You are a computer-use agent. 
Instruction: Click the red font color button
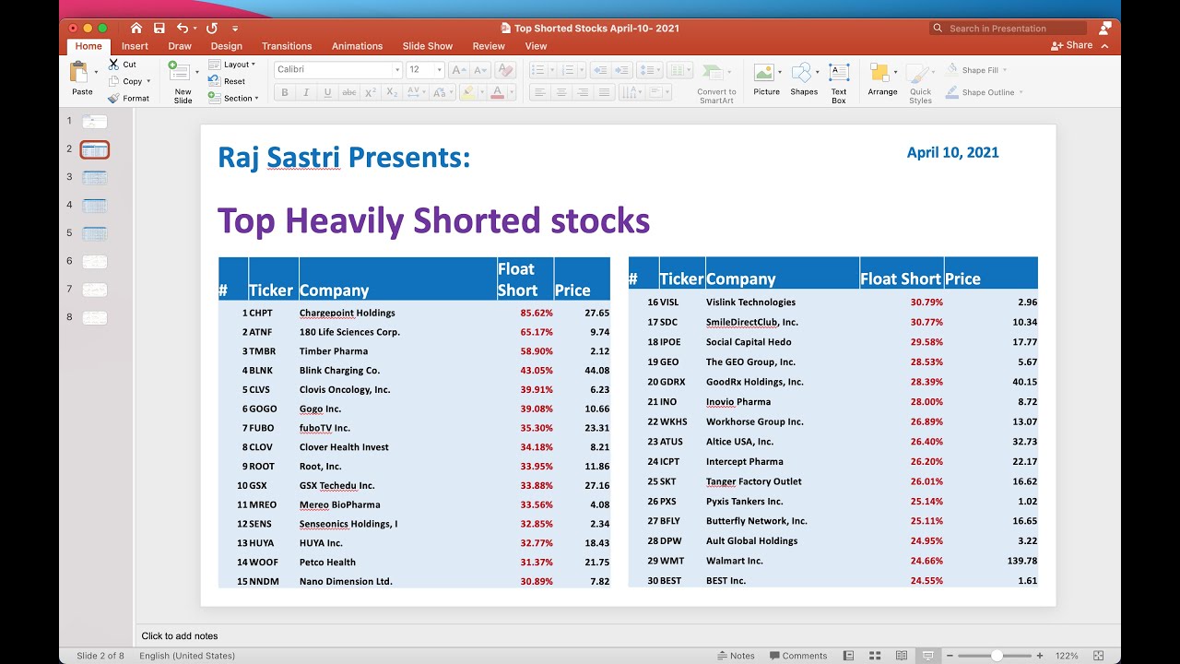click(497, 92)
